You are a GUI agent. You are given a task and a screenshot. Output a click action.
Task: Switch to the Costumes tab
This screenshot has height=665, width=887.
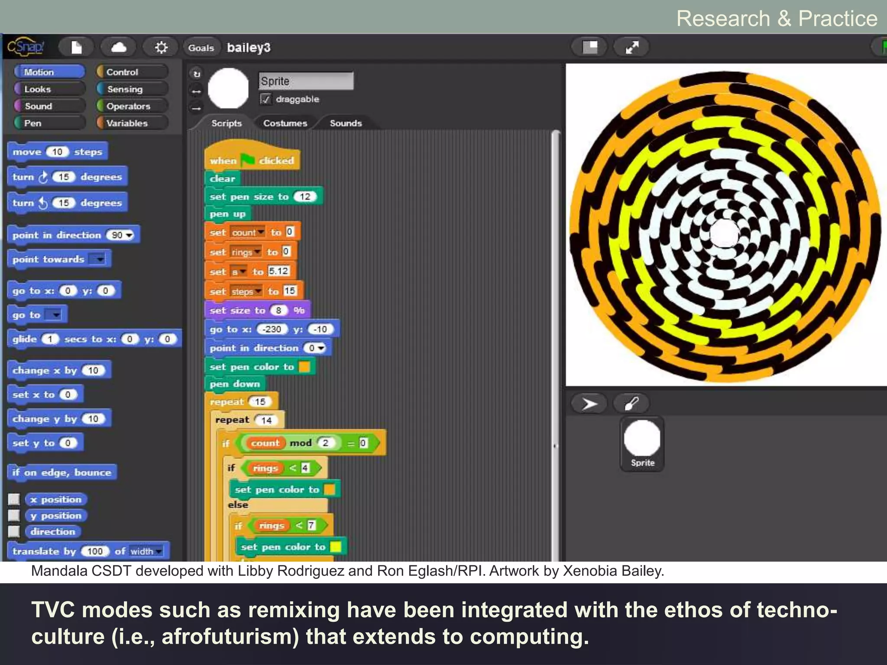(x=285, y=123)
